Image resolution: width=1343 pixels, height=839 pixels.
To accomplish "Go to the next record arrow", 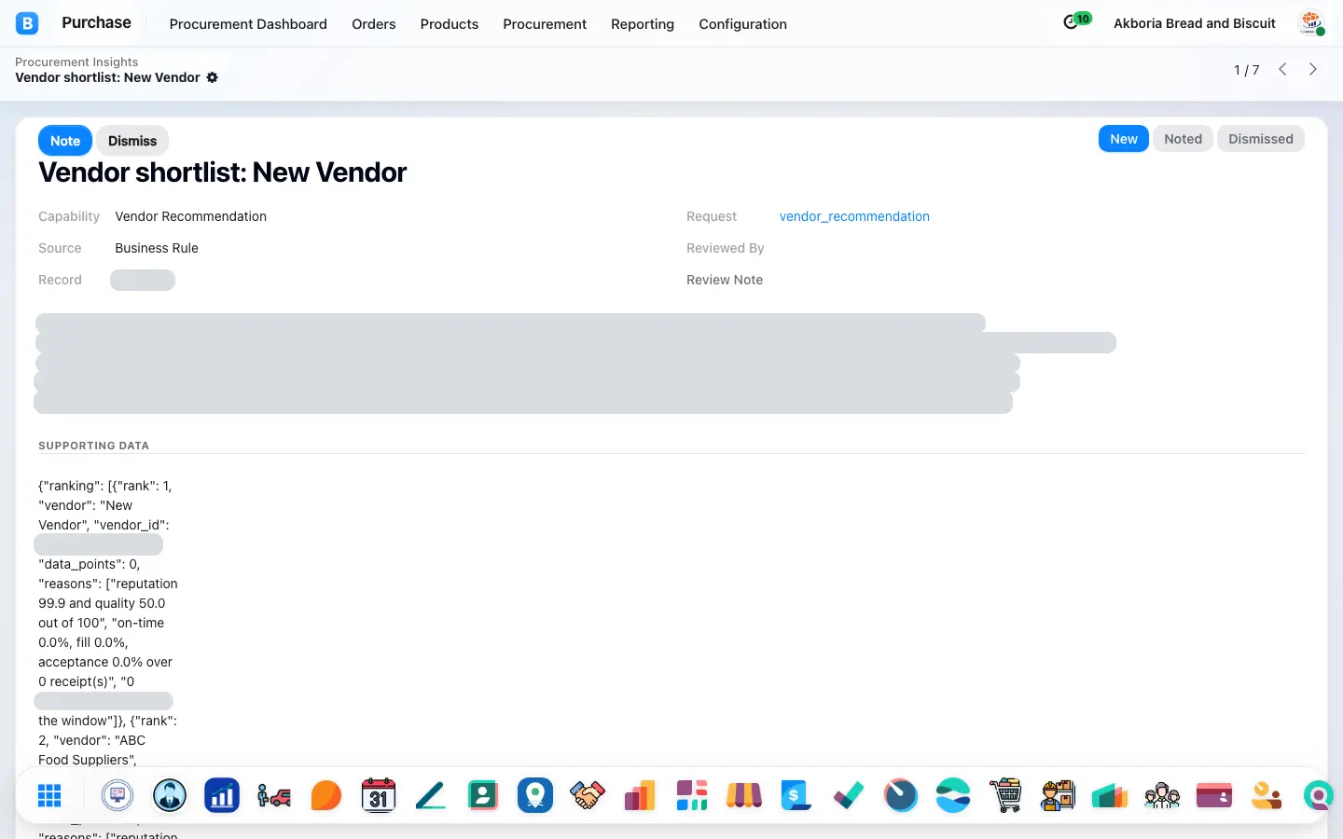I will 1313,69.
